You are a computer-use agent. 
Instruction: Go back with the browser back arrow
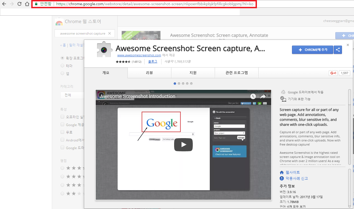click(4, 4)
